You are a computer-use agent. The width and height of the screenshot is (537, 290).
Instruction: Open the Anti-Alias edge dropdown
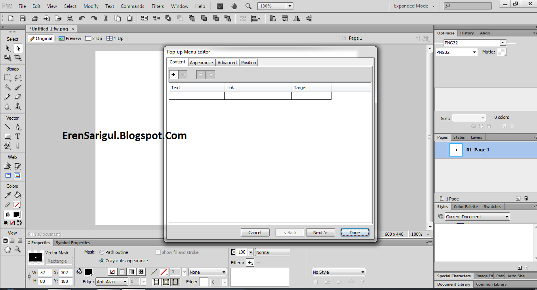pyautogui.click(x=112, y=282)
